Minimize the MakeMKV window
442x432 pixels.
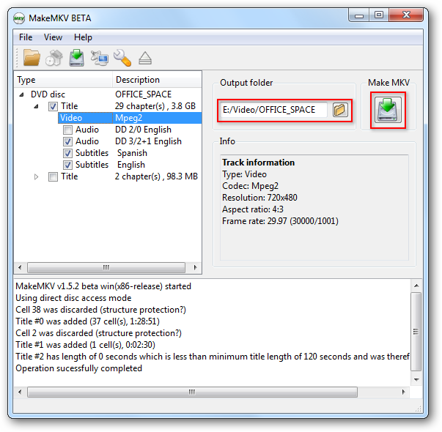[x=359, y=15]
